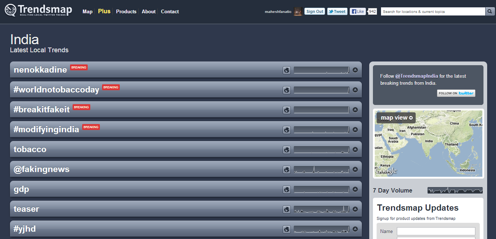Click the @TrendsmapIndia link

pyautogui.click(x=417, y=76)
